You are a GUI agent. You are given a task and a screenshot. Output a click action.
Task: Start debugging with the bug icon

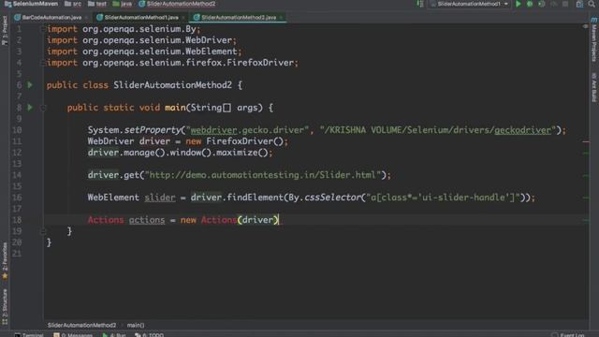tap(530, 4)
